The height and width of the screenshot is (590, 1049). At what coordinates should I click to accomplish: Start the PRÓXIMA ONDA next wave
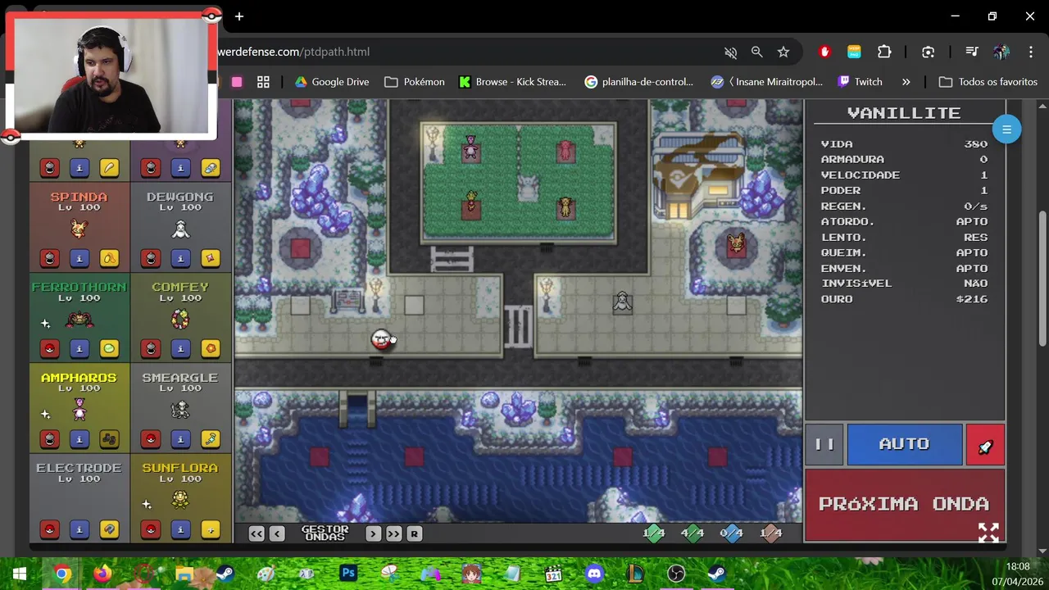[x=904, y=504]
